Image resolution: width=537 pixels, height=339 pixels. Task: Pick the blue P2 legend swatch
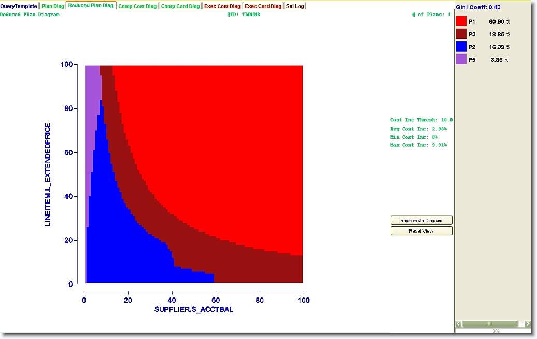click(x=461, y=47)
